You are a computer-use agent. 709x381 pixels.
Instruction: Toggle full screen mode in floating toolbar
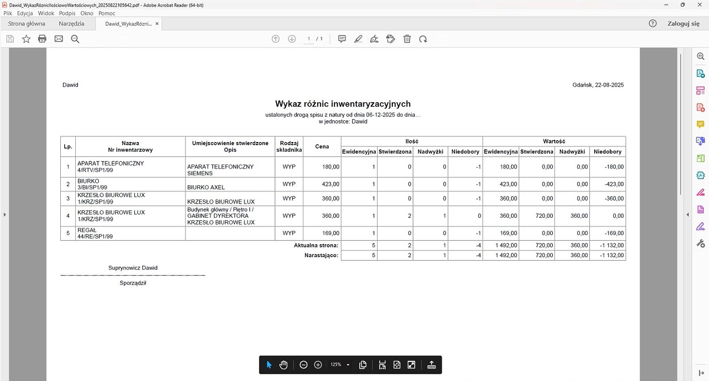point(411,365)
